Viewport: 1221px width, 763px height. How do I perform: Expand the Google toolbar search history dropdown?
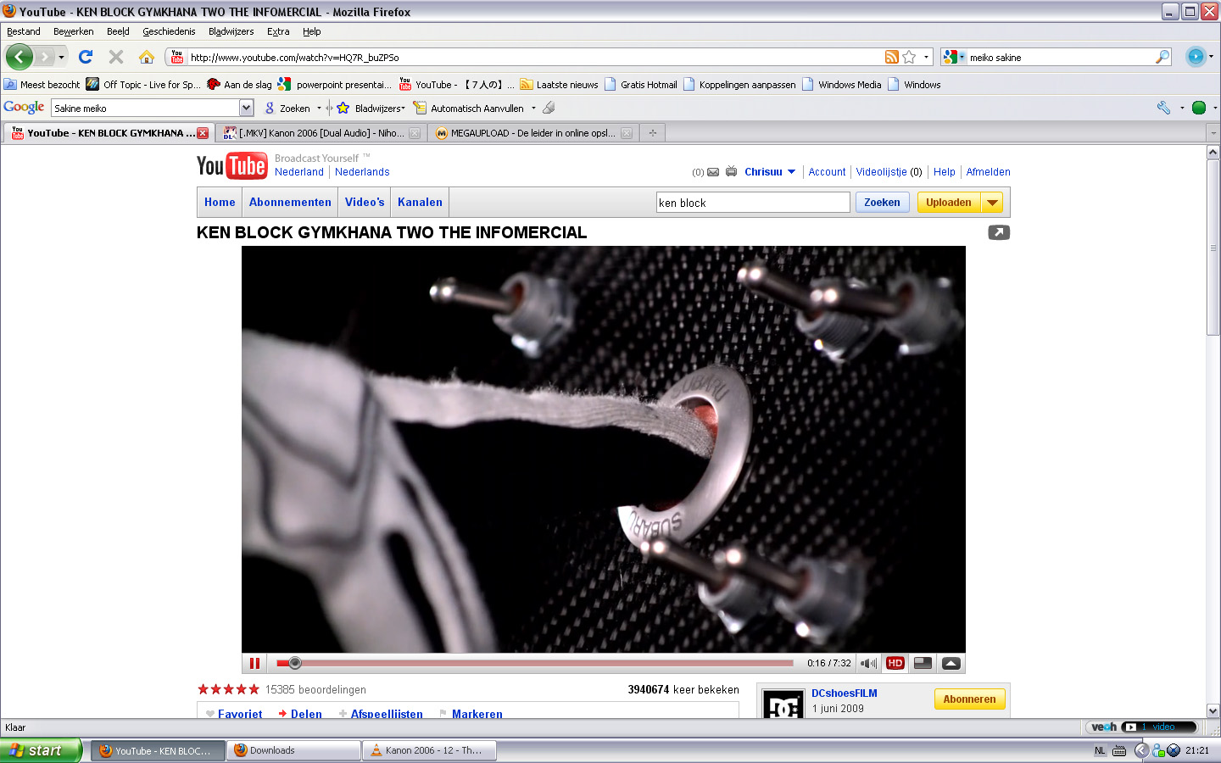[246, 108]
